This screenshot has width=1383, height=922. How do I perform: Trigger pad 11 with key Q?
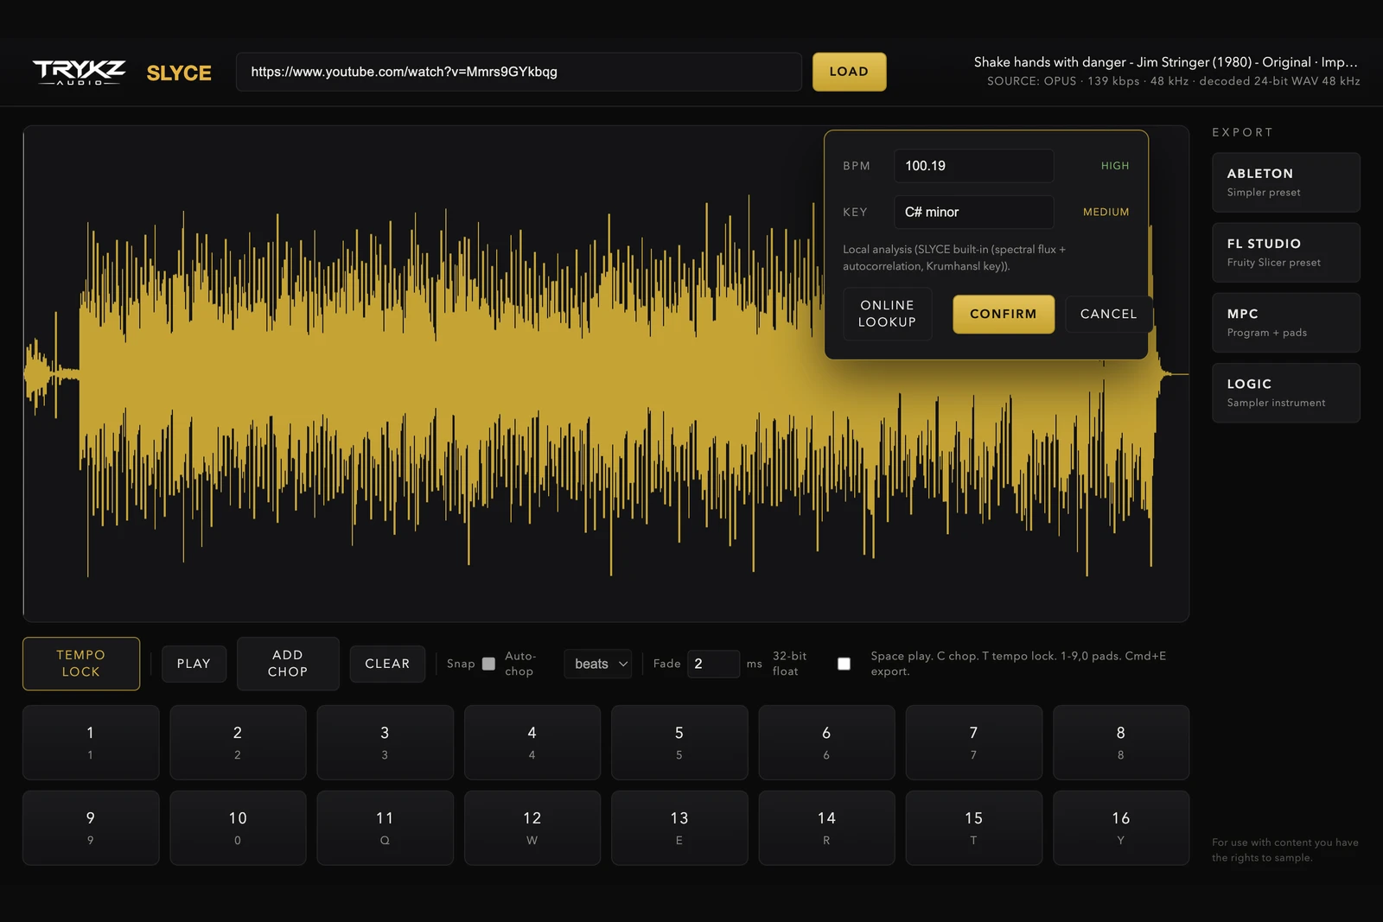[385, 828]
